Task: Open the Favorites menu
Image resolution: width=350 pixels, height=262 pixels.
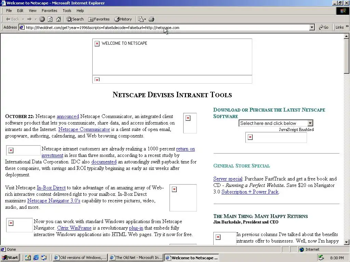Action: 49,11
